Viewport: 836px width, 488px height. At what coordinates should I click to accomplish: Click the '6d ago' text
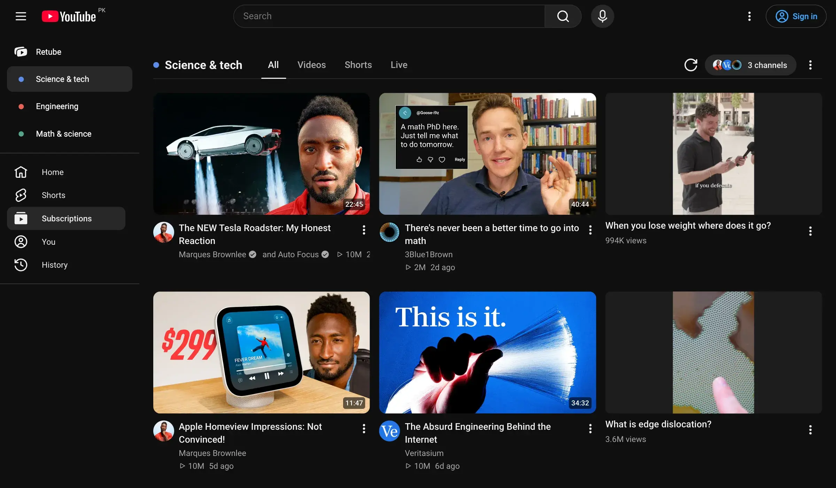[447, 466]
